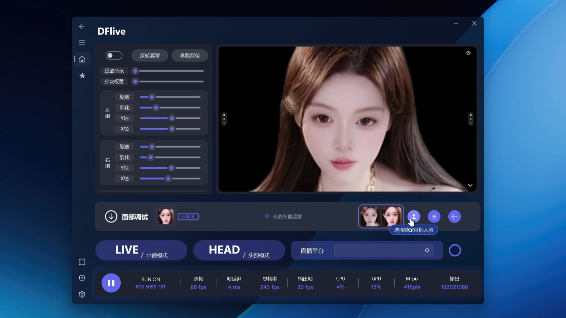
Task: Minimize the DFlive window
Action: (456, 24)
